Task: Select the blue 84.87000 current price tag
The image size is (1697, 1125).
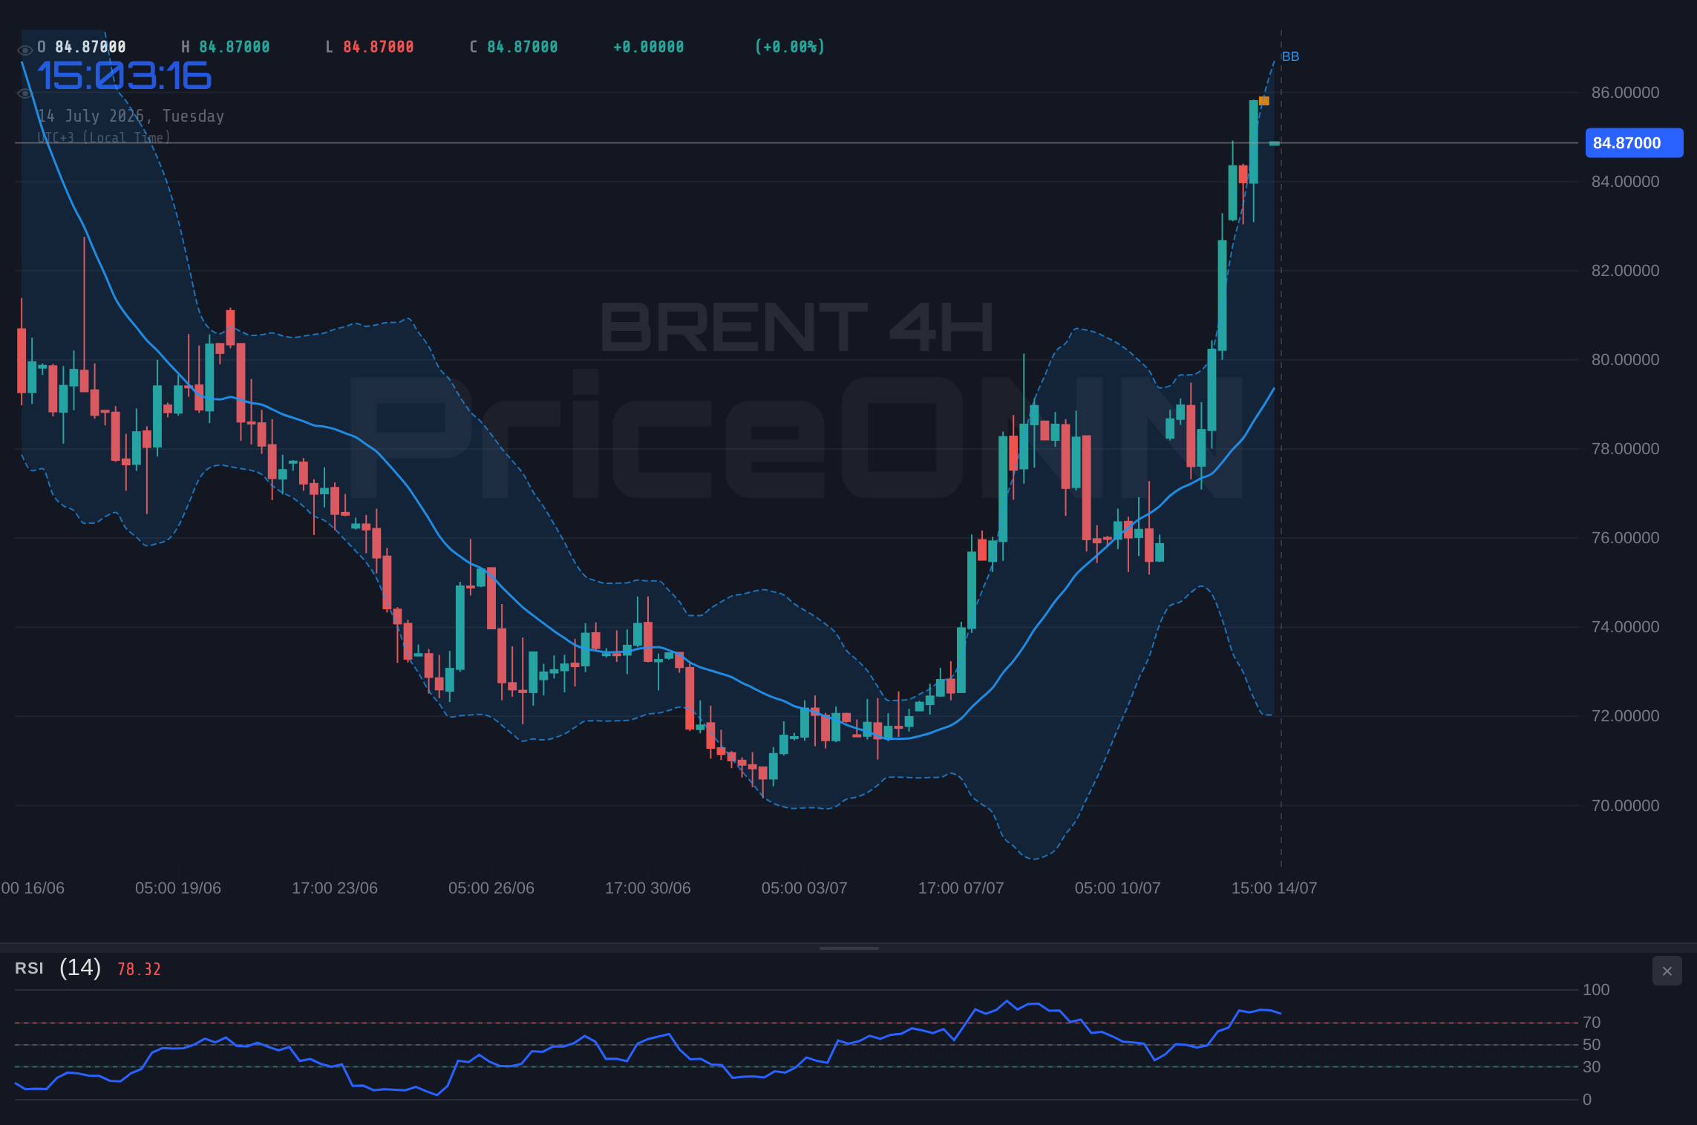Action: pos(1634,143)
